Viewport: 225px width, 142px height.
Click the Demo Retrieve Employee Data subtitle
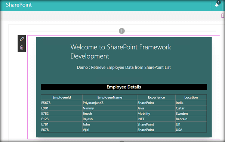coord(124,67)
